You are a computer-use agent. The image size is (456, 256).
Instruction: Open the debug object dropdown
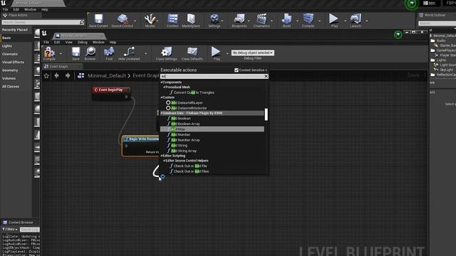252,53
